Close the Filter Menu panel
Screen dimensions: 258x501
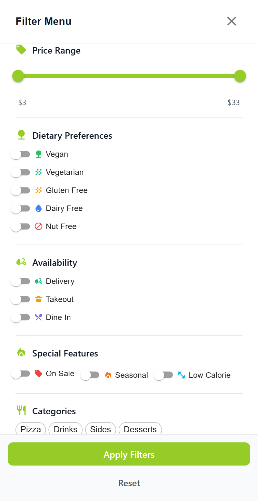coord(232,21)
